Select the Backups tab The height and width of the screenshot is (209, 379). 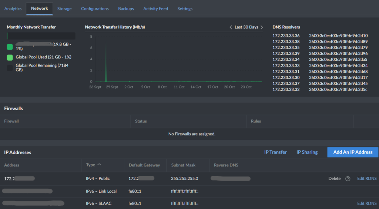click(x=126, y=9)
